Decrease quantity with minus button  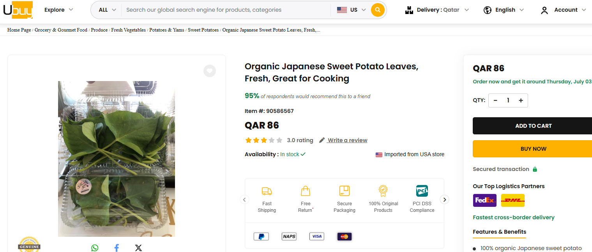click(x=495, y=100)
